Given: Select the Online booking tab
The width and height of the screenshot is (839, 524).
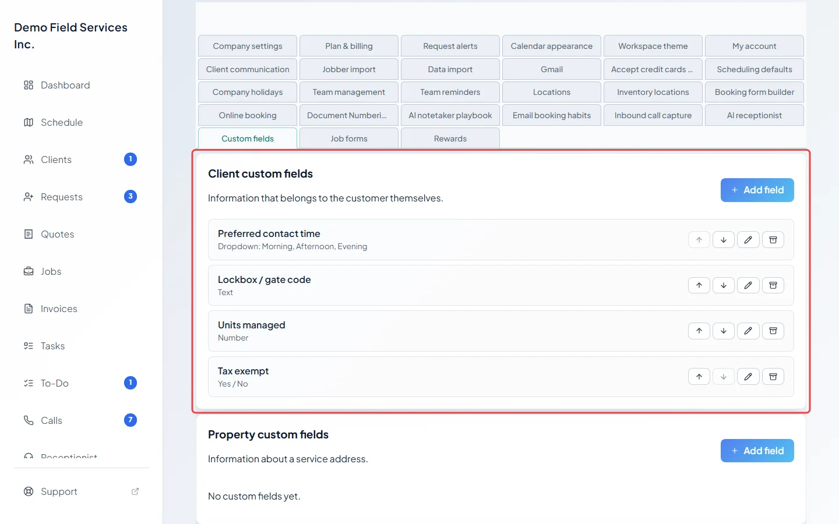Looking at the screenshot, I should pos(248,115).
